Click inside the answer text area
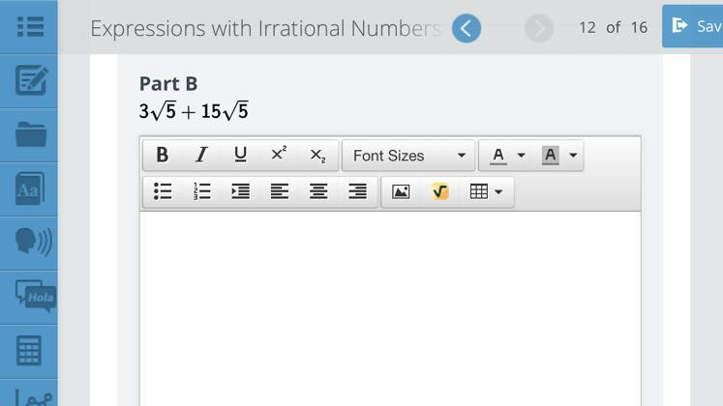Screen dimensions: 723x406 pos(389,309)
